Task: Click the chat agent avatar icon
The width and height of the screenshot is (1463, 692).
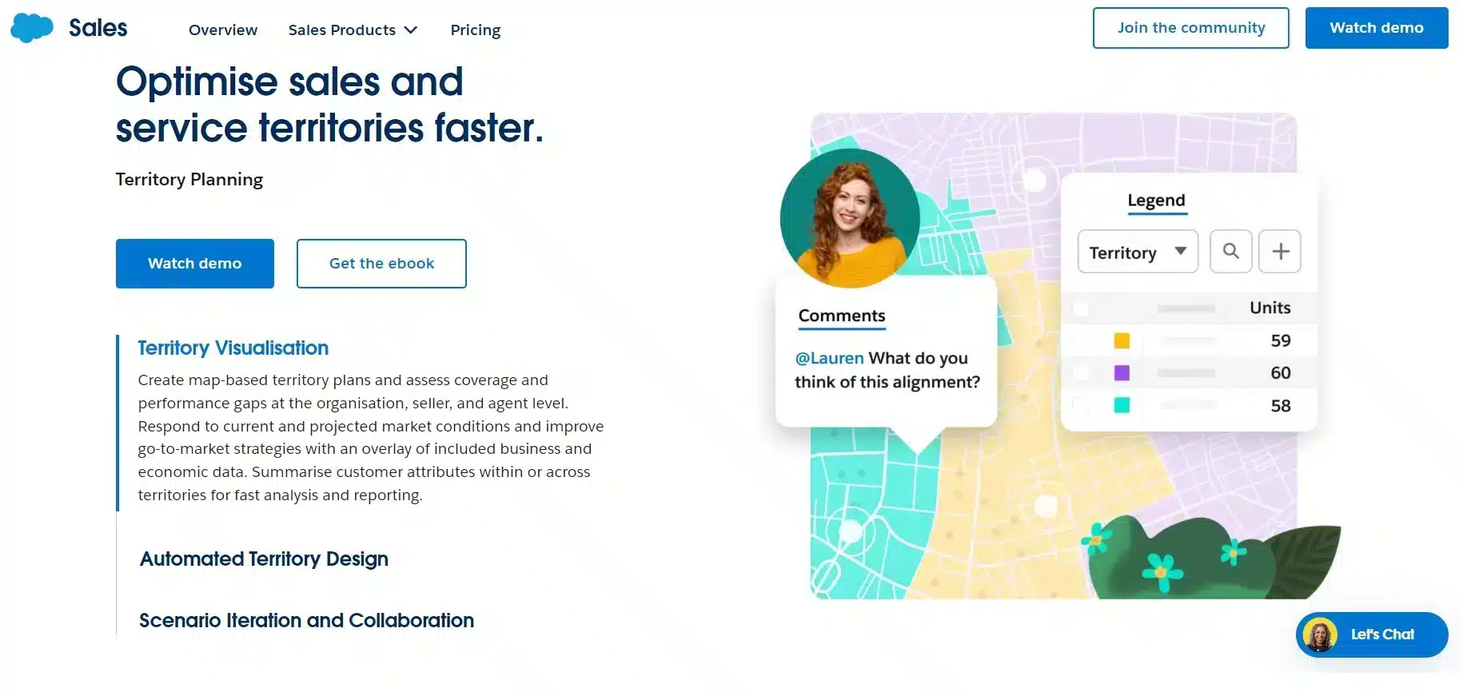Action: point(1320,634)
